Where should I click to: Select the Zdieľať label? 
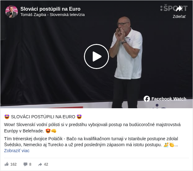pyautogui.click(x=179, y=17)
